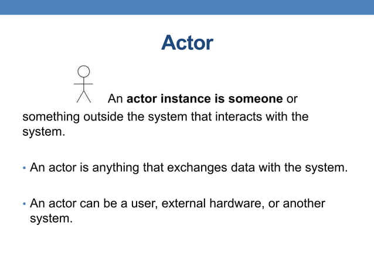
Task: Click the stick figure's legs
Action: click(84, 97)
